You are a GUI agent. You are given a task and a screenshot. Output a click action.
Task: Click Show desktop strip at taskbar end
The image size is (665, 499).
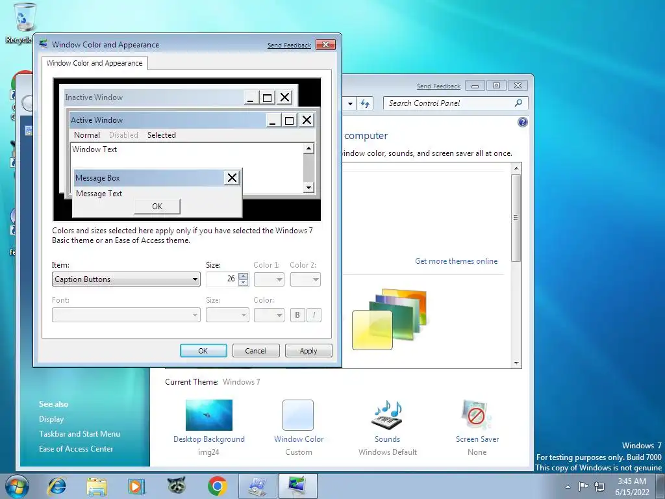coord(660,486)
